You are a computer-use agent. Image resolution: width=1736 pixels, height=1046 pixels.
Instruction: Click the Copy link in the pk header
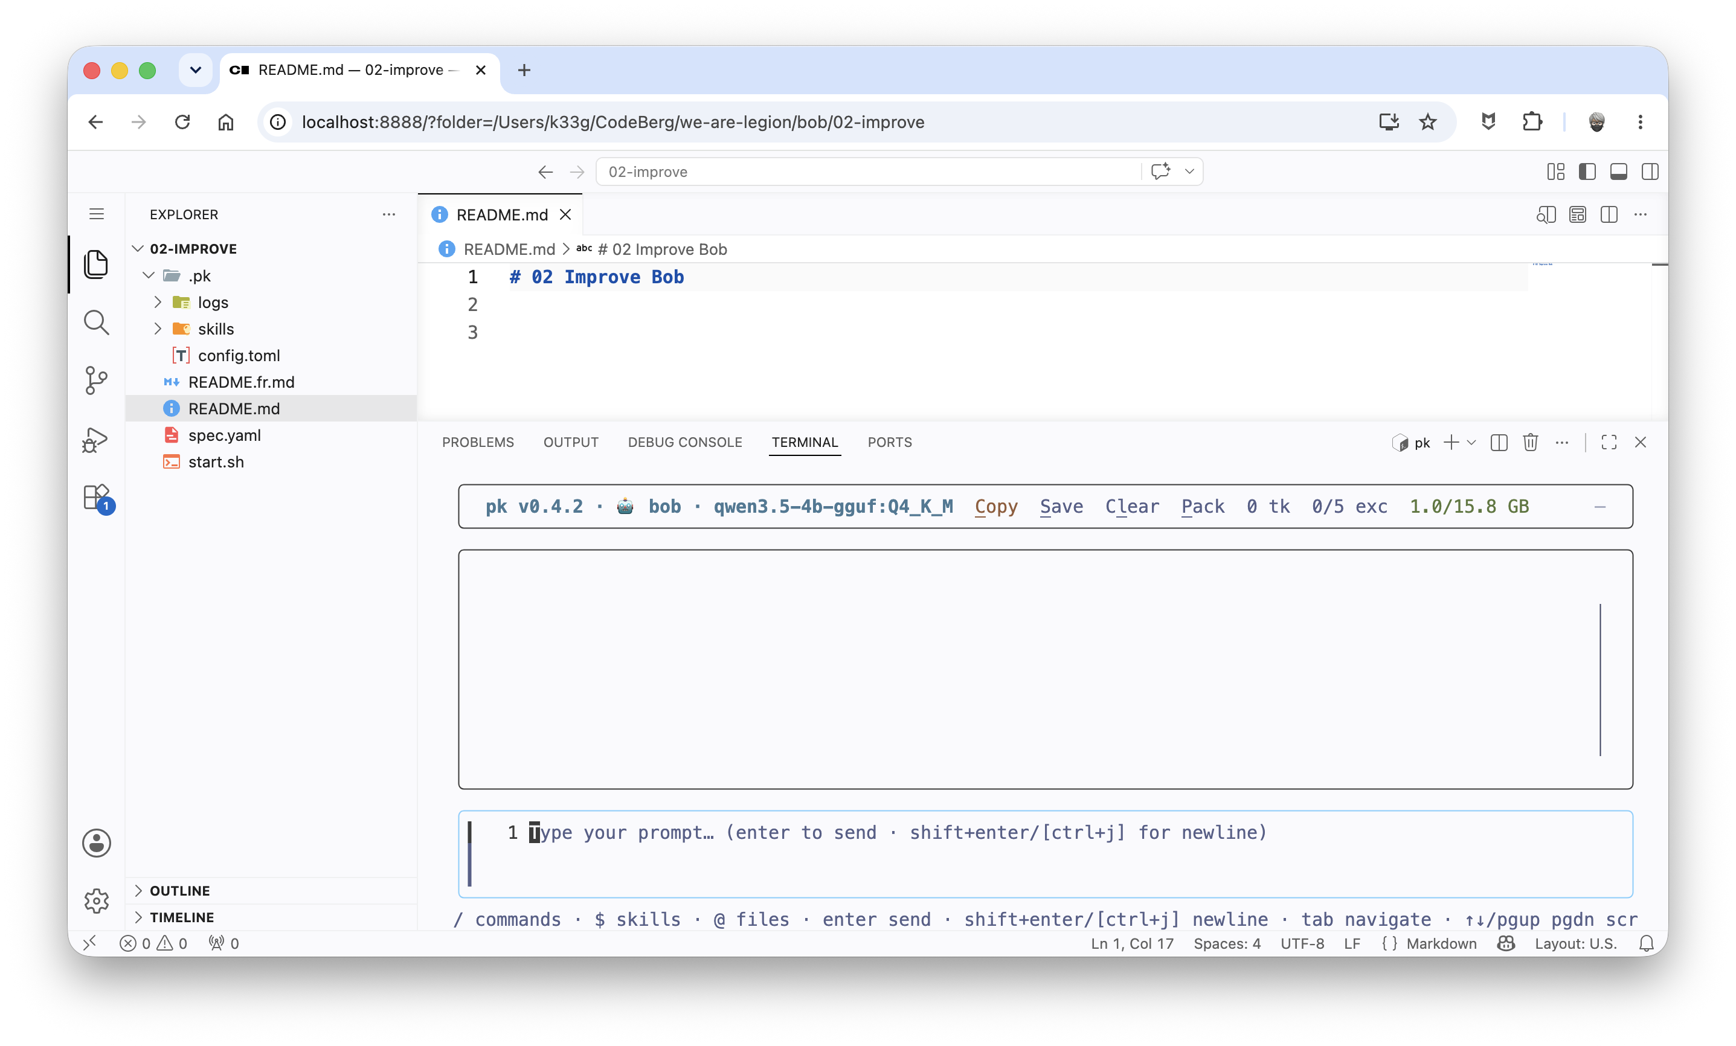[995, 507]
